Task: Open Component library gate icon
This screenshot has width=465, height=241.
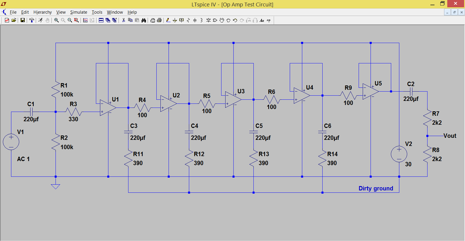Action: (x=215, y=20)
